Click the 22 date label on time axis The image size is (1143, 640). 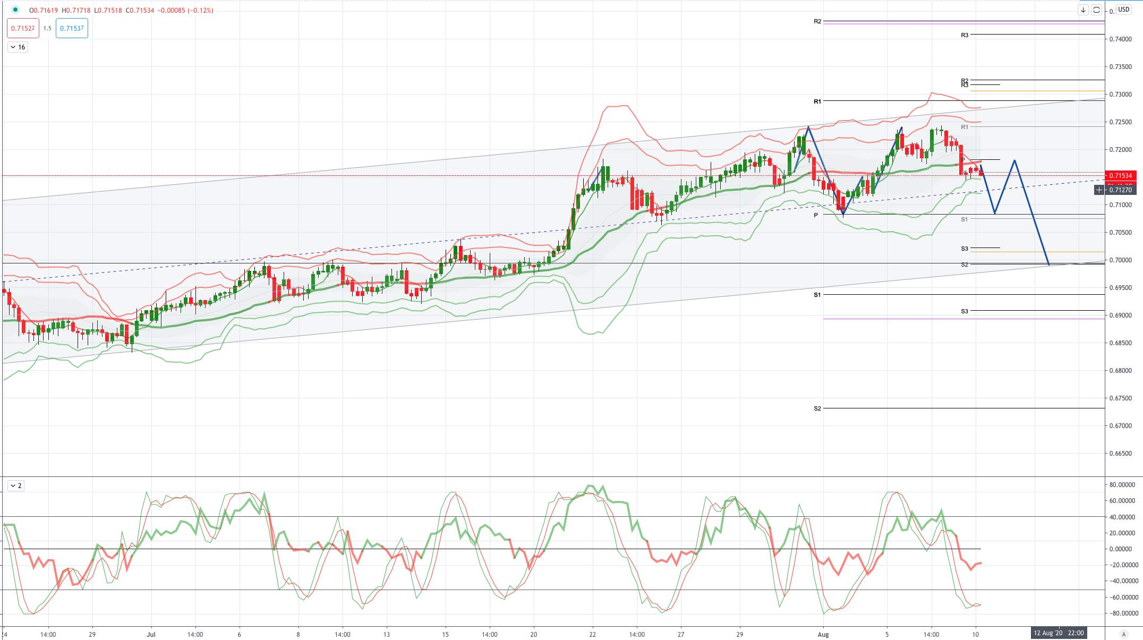593,634
